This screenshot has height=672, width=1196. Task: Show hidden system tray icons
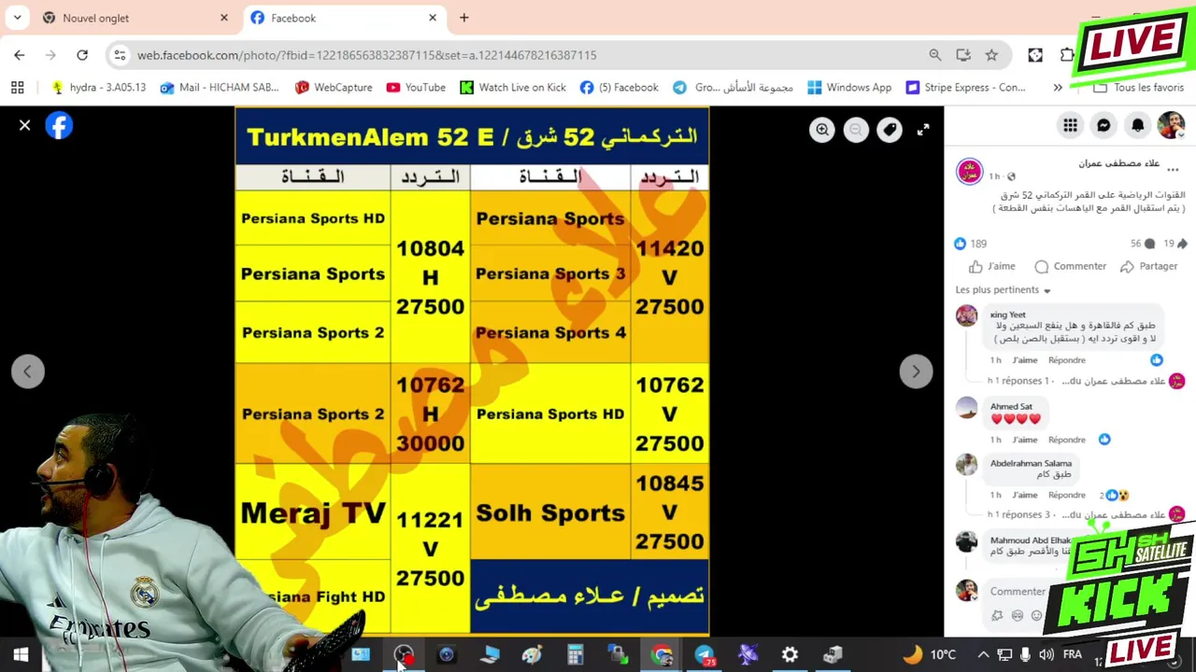(983, 654)
